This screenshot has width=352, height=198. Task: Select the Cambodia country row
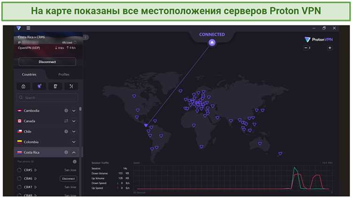(x=46, y=111)
